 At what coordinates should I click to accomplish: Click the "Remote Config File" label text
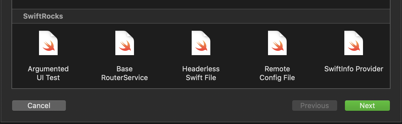point(277,73)
